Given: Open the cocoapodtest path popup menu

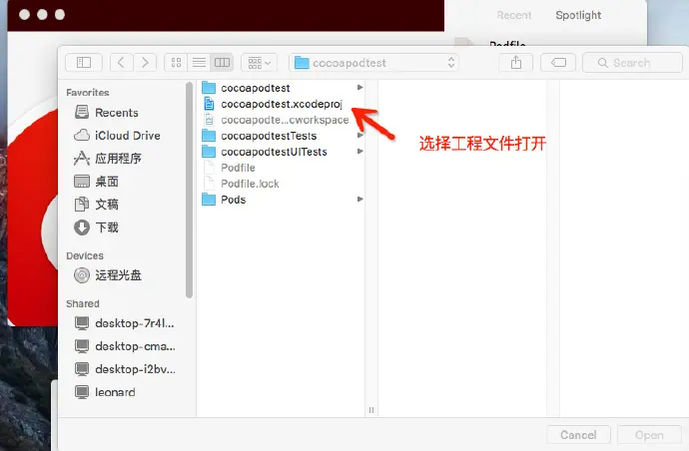Looking at the screenshot, I should click(373, 62).
